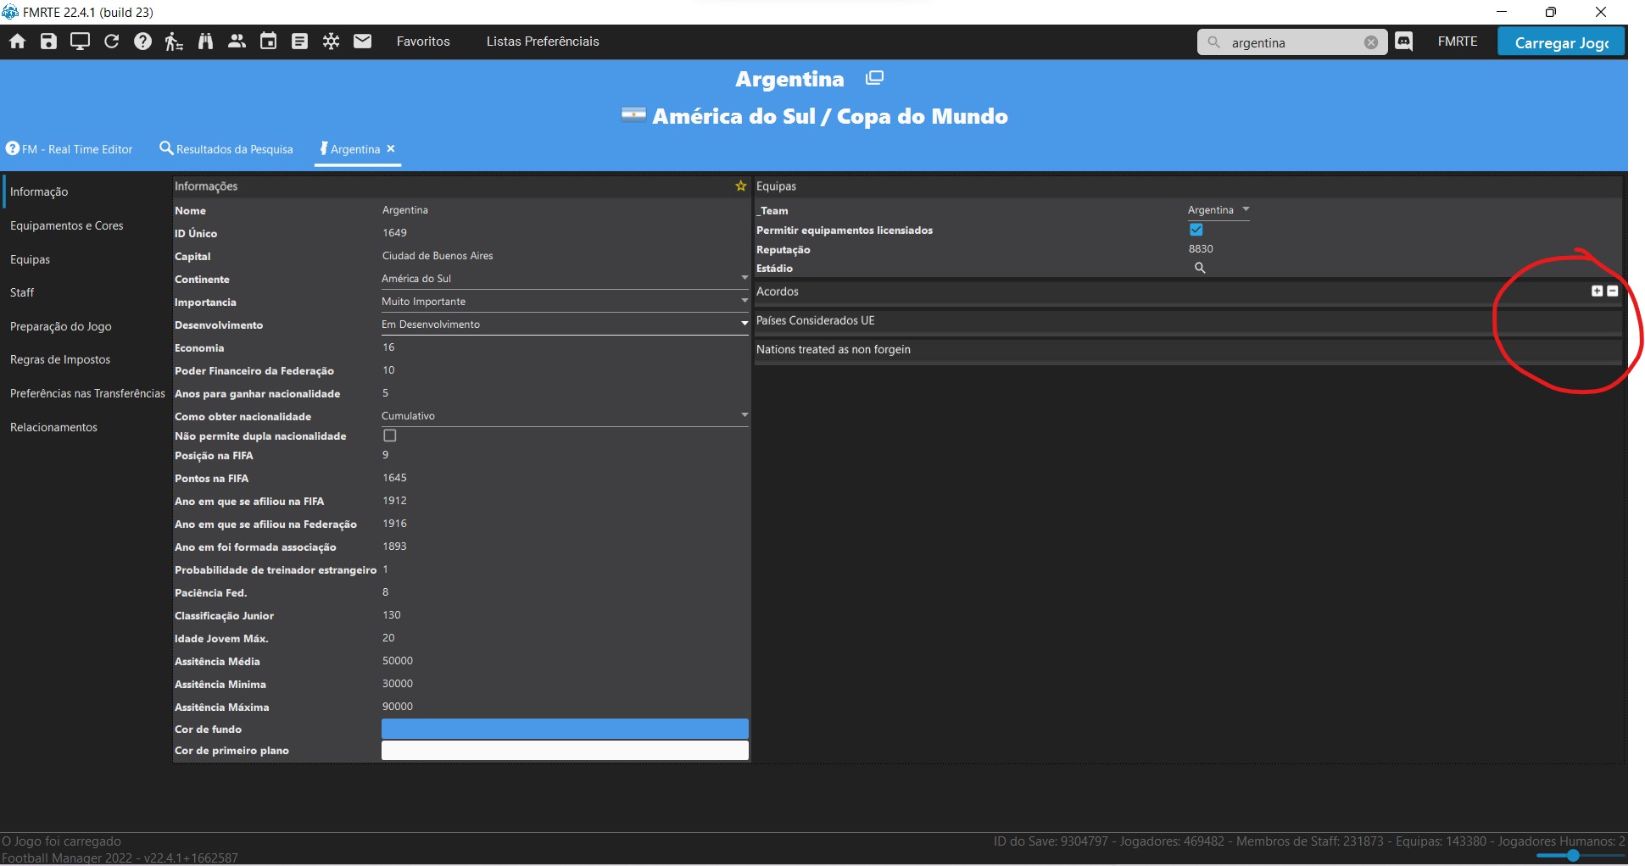Click the plus icon in Acordos row

1597,291
